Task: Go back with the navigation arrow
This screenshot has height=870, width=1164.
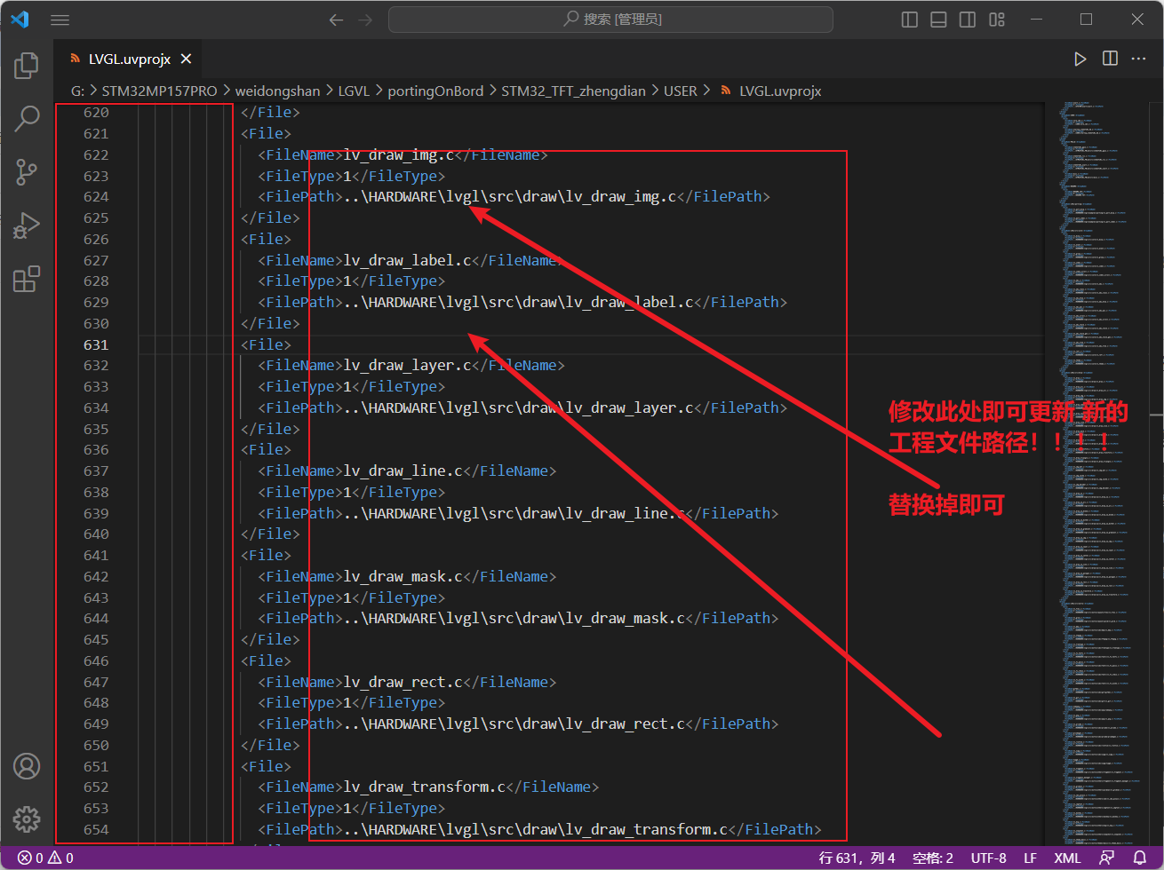Action: pos(336,20)
